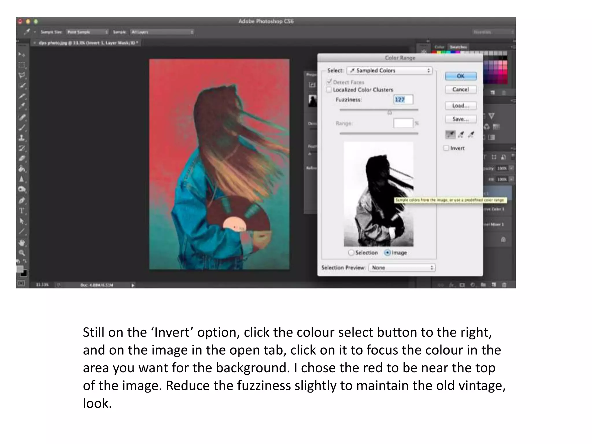Click OK in Color Range dialog
The image size is (592, 444).
coord(461,76)
